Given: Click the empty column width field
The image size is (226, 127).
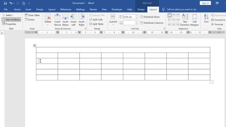Looking at the screenshot, I should [129, 23].
